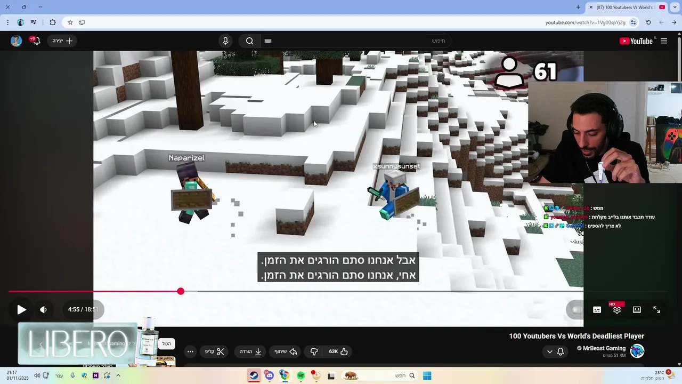This screenshot has height=384, width=682.
Task: Click the שיתוף share button
Action: click(286, 351)
